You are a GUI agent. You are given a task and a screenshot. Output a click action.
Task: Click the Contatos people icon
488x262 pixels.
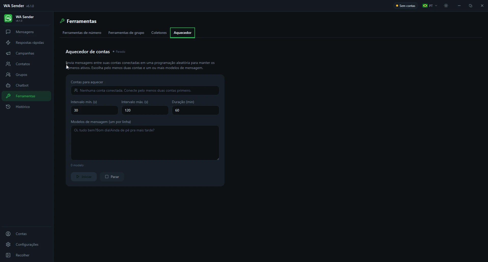pyautogui.click(x=8, y=64)
